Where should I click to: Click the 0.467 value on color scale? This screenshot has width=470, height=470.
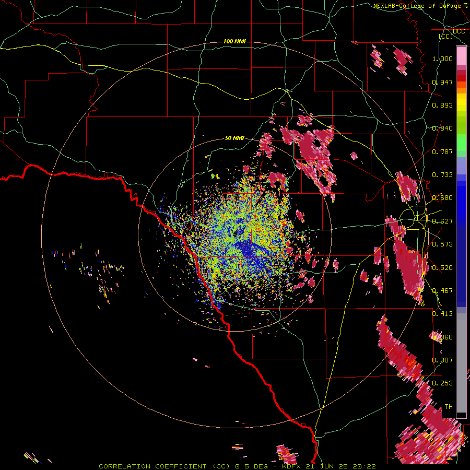(x=442, y=291)
